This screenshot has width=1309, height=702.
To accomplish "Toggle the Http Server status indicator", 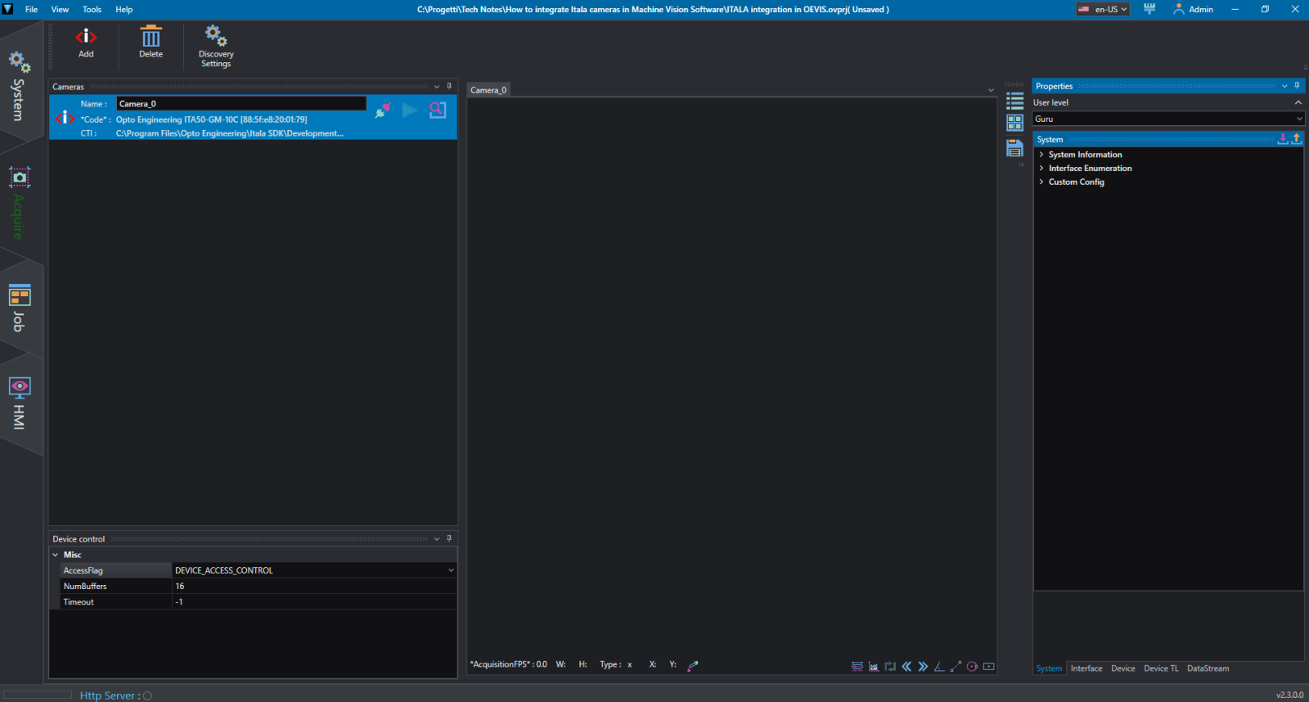I will click(x=147, y=696).
